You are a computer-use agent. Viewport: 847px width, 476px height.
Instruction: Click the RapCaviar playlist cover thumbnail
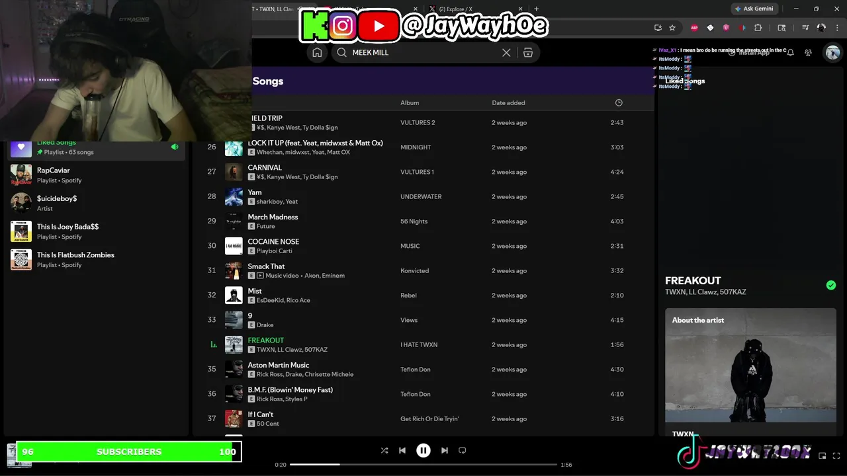pos(21,175)
